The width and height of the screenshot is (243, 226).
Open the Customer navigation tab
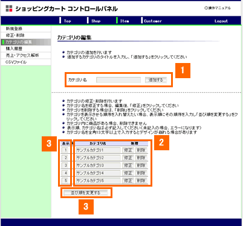[153, 21]
